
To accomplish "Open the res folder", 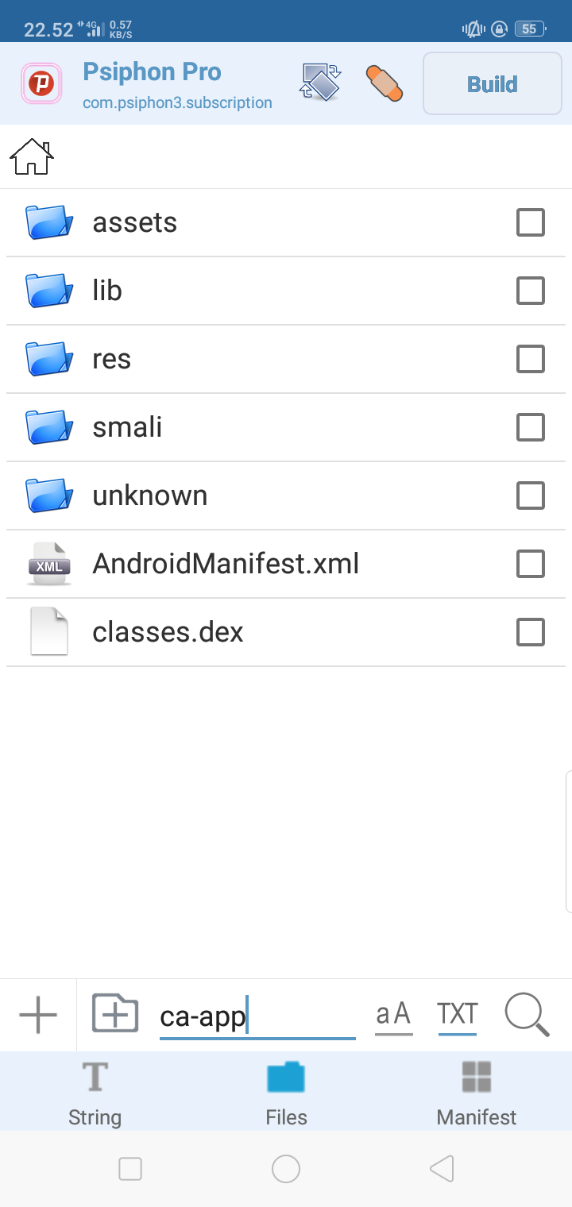I will 111,359.
